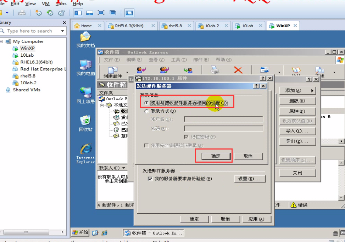Select 网上邻居 desktop icon
Viewport: 345px width, 242px height.
pyautogui.click(x=85, y=95)
